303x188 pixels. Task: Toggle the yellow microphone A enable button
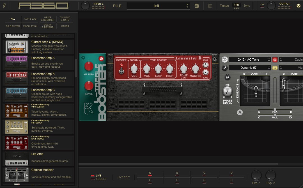275,68
